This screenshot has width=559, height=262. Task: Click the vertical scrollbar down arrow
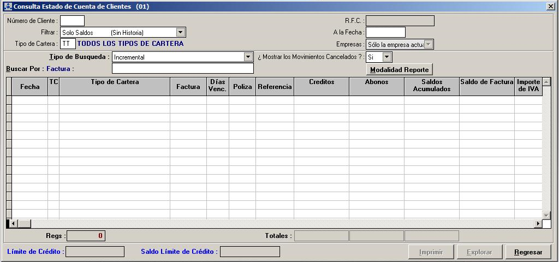(x=546, y=215)
